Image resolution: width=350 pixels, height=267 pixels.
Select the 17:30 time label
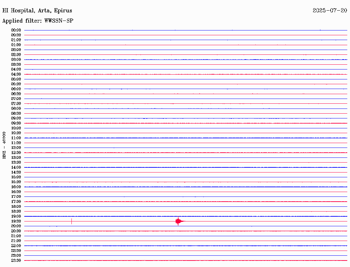click(x=16, y=202)
